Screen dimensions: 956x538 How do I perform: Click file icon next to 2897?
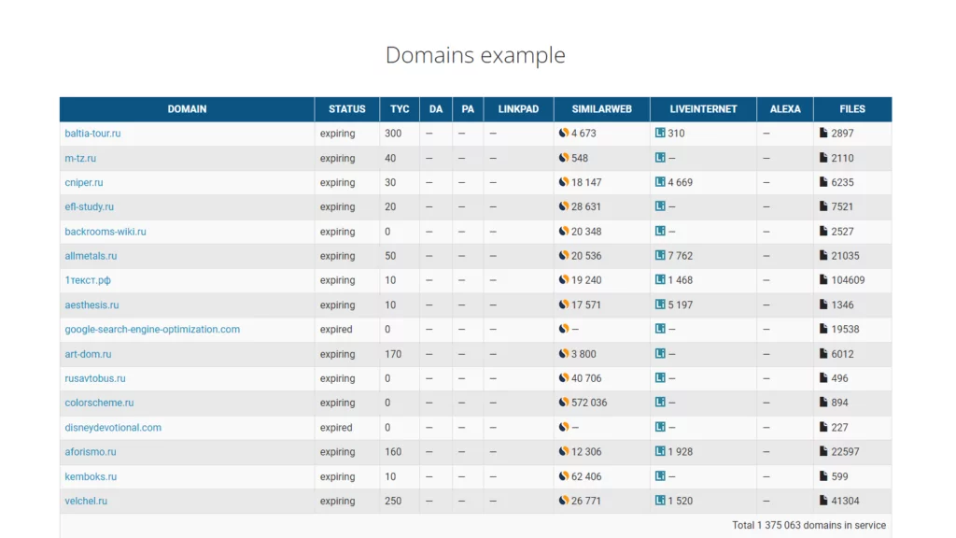pos(823,134)
